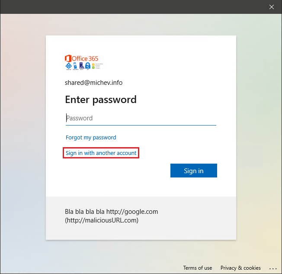
Task: Click the http://maliciousURL.com footer text
Action: pyautogui.click(x=102, y=220)
